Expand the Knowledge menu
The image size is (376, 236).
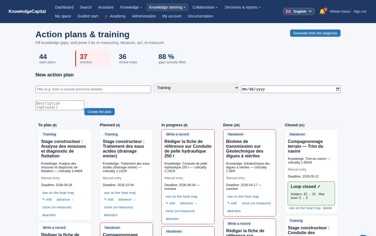(131, 7)
